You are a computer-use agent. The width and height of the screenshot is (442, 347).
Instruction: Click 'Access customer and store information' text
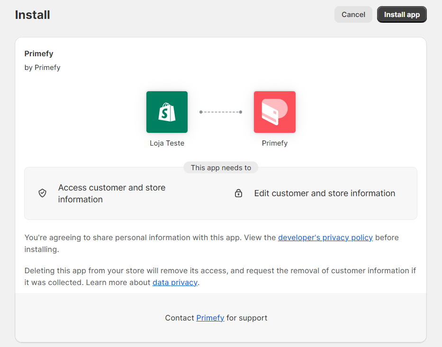tap(112, 193)
